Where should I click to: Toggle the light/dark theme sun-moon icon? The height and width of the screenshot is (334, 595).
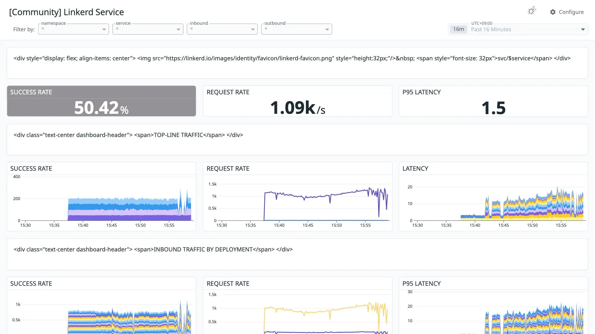coord(532,11)
